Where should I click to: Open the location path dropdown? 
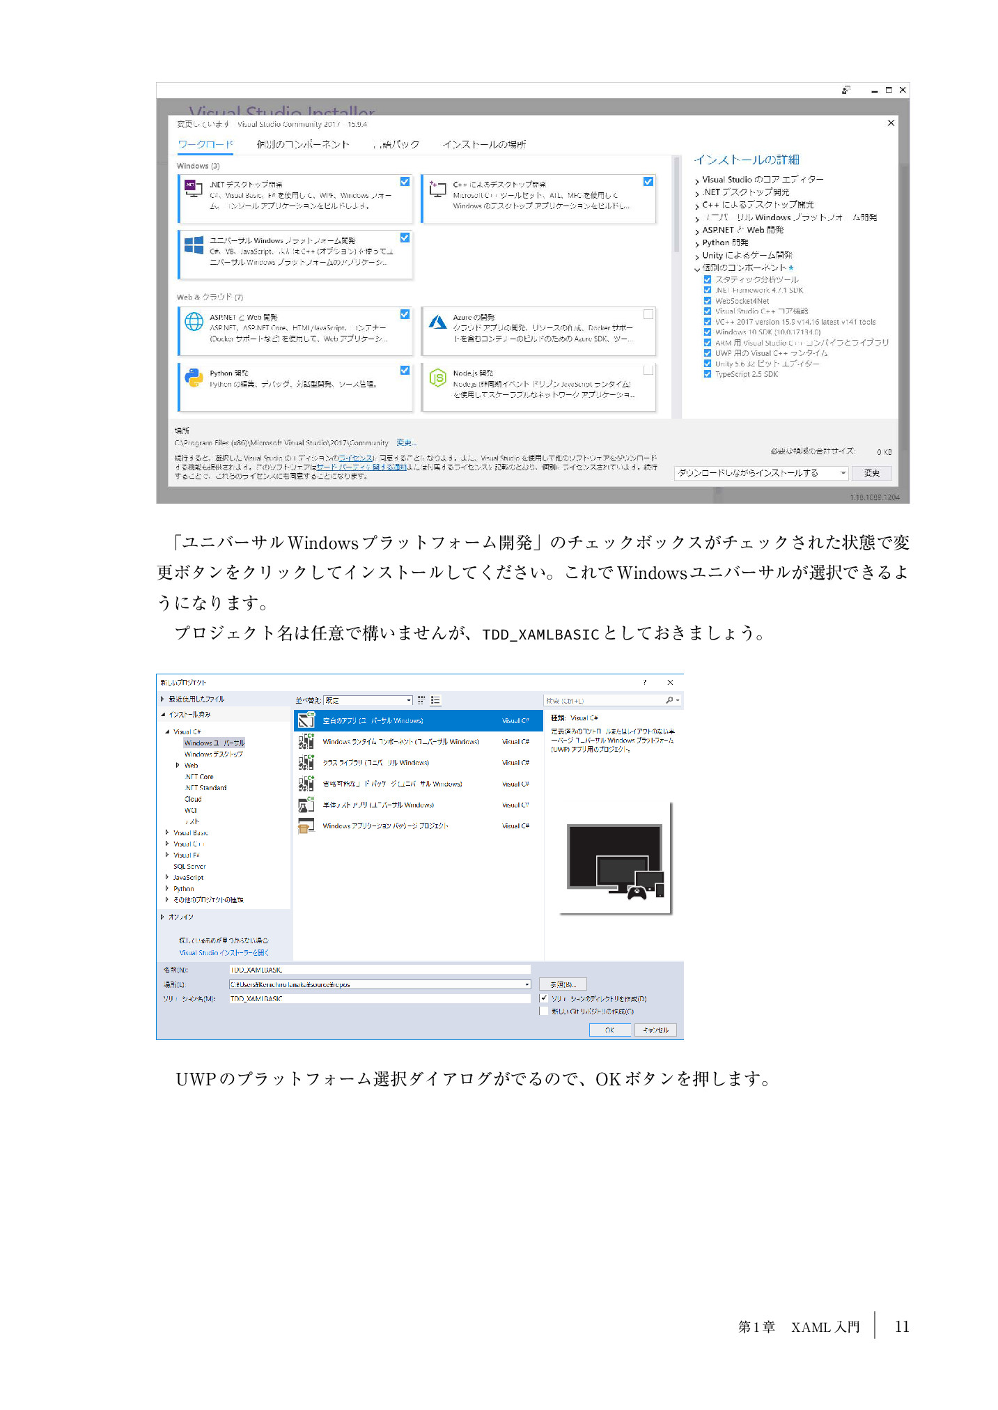(x=527, y=984)
